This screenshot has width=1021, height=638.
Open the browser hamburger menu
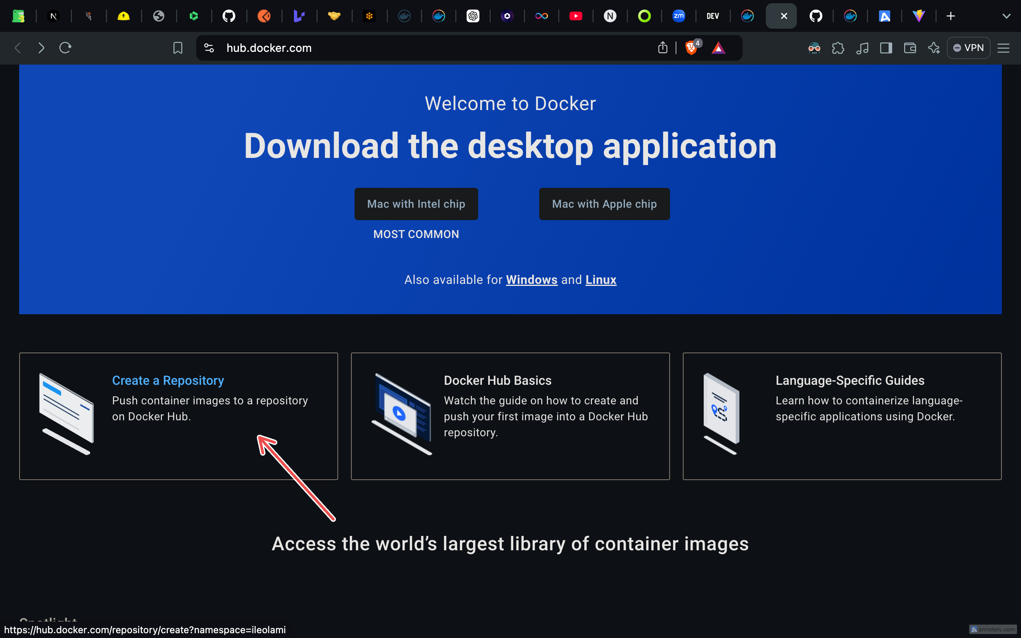(x=1003, y=48)
